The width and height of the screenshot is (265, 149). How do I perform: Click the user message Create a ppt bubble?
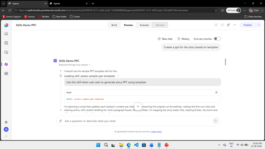pos(191,47)
